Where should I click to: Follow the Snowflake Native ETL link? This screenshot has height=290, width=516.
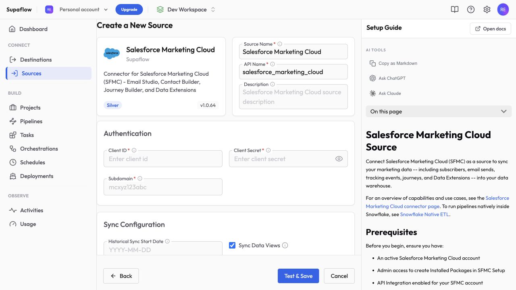click(424, 214)
